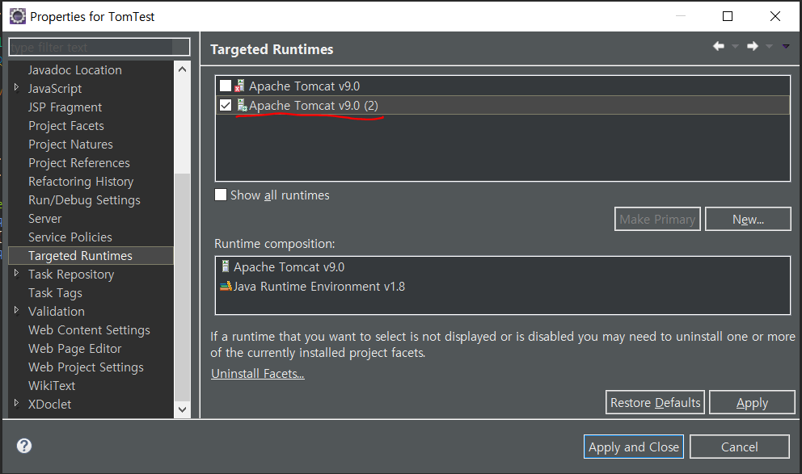Go forward using the right arrow
Image resolution: width=802 pixels, height=474 pixels.
click(753, 46)
